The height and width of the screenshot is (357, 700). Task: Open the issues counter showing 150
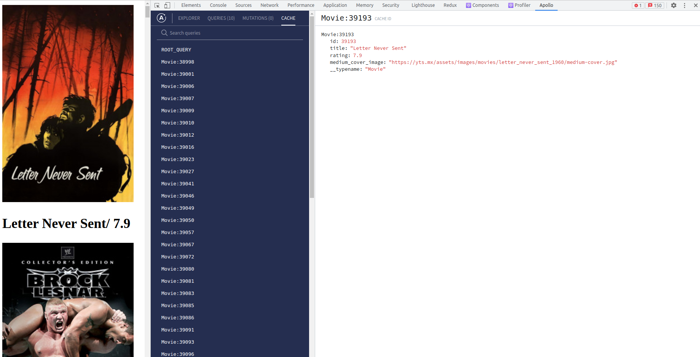click(x=655, y=5)
